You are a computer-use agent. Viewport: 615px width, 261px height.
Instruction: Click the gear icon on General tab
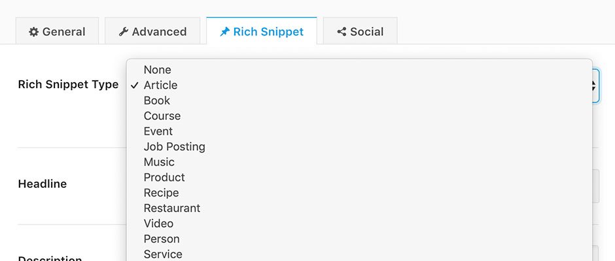[x=33, y=31]
